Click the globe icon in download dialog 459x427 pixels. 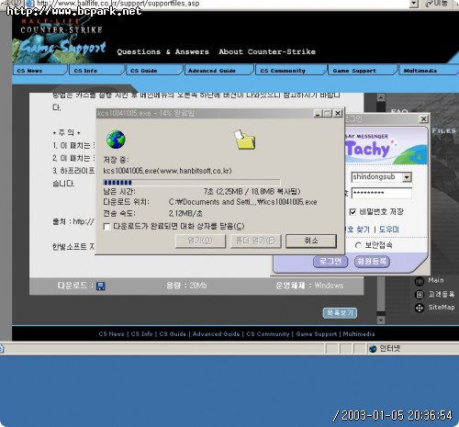click(116, 140)
